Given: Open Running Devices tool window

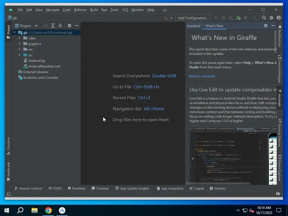Looking at the screenshot, I should 280,133.
